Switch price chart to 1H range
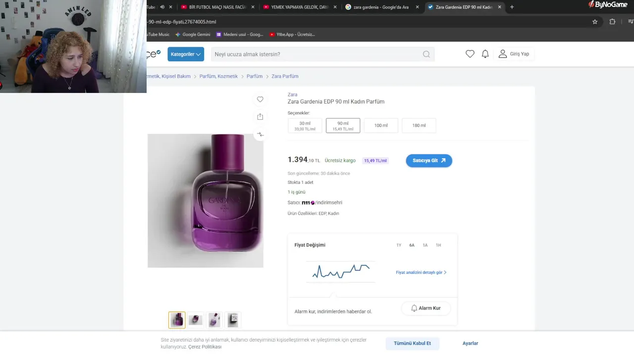The height and width of the screenshot is (356, 634). [438, 245]
